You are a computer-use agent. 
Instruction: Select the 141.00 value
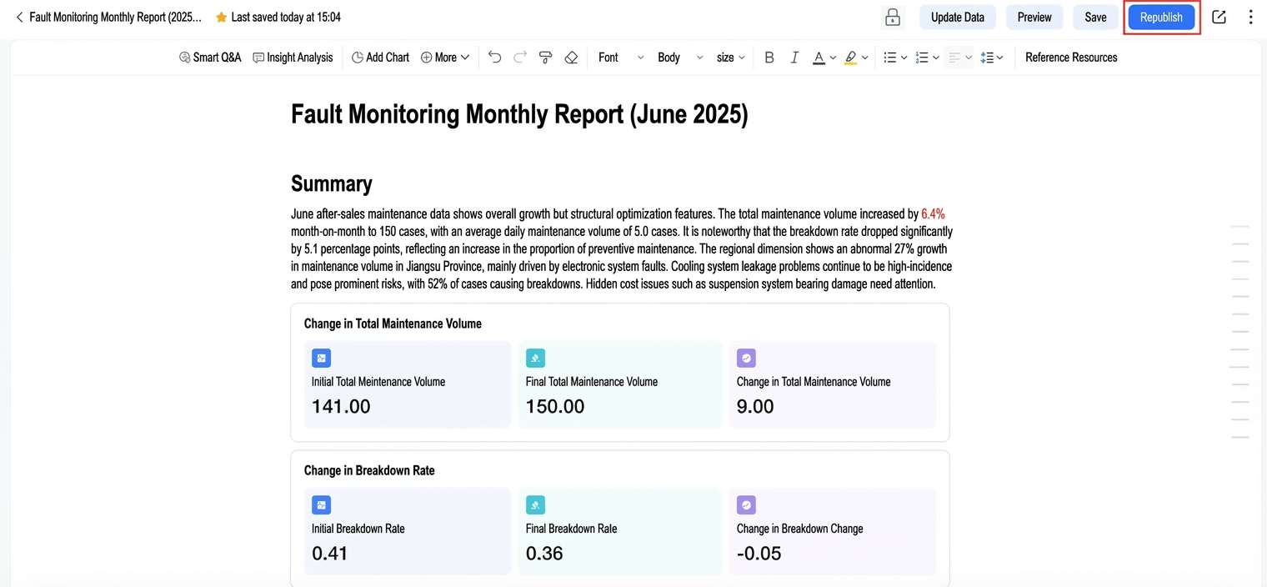tap(341, 407)
